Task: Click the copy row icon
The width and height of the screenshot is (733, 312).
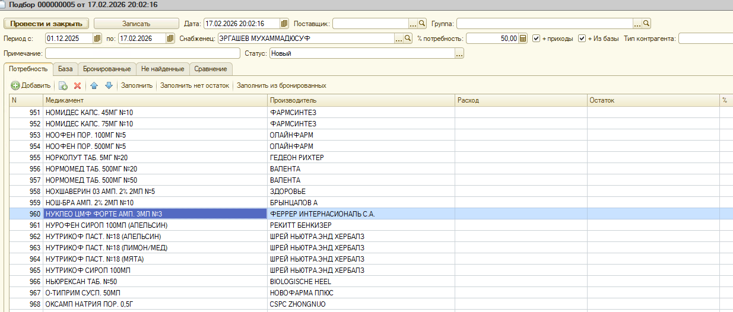Action: [x=63, y=85]
